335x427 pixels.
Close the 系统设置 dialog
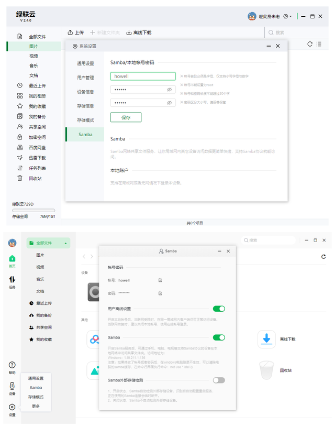(277, 46)
